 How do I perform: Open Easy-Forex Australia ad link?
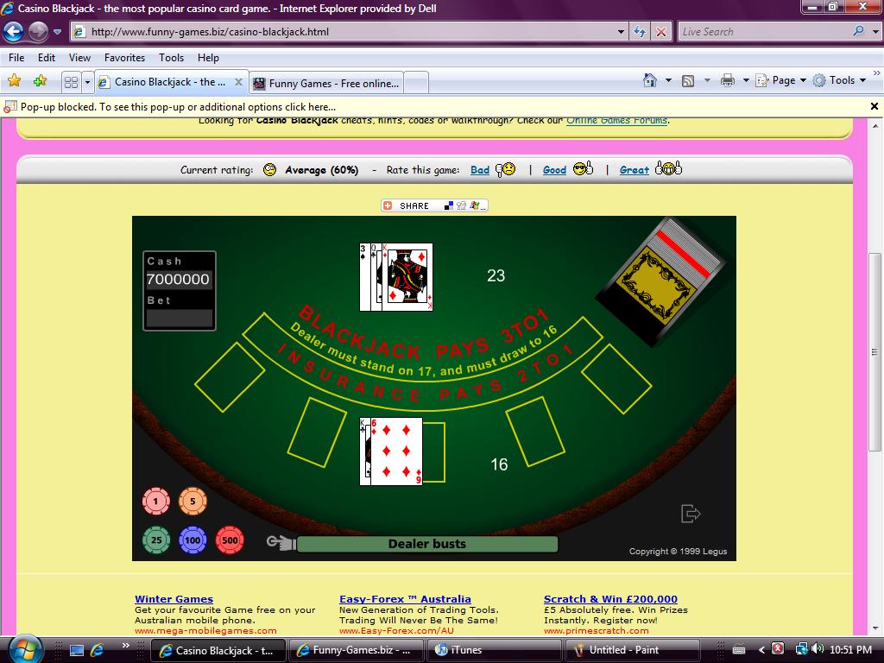pos(405,599)
